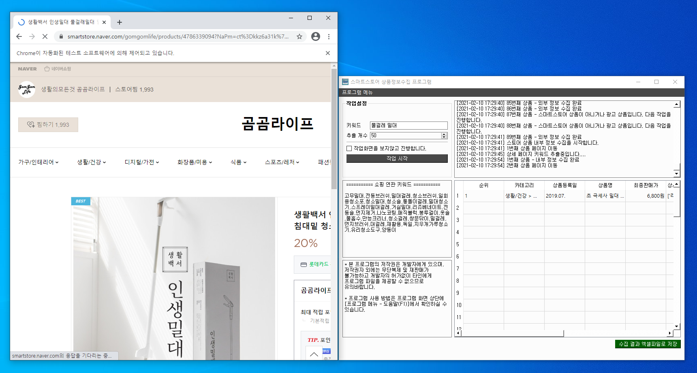697x373 pixels.
Task: Click the 순위 column header
Action: pos(484,185)
